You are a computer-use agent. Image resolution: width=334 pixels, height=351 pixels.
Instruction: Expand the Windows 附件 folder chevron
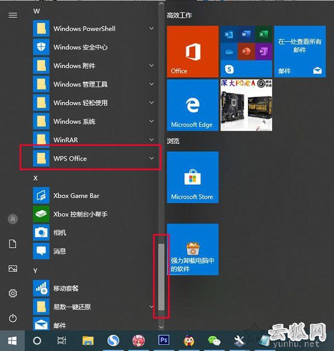point(152,66)
